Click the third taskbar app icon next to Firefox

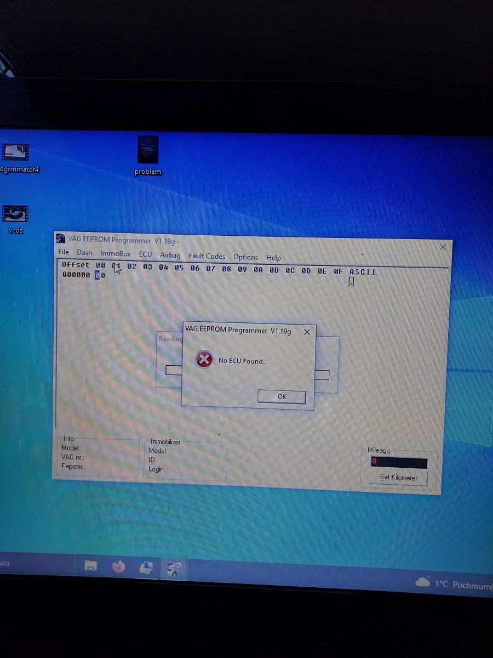pos(146,569)
